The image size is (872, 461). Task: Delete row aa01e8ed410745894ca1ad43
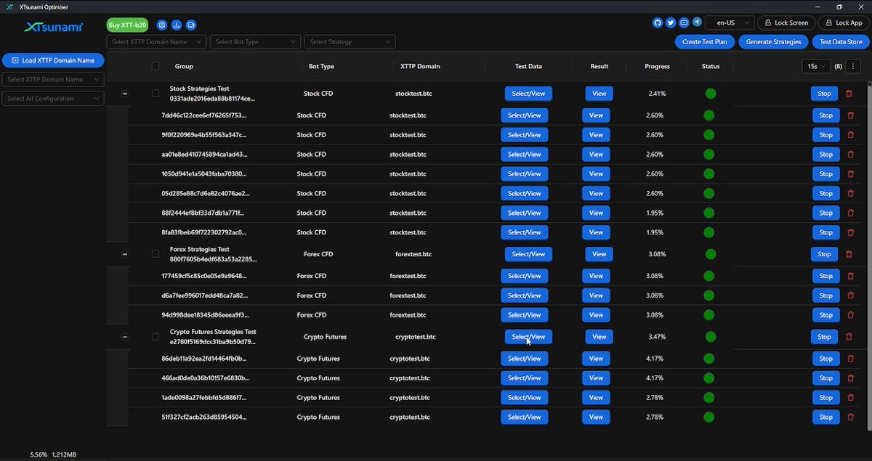[x=850, y=155]
